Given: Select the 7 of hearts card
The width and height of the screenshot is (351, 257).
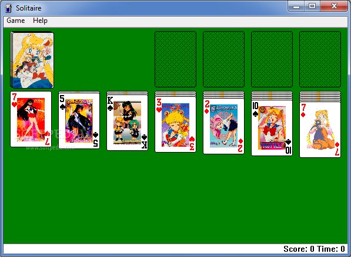Looking at the screenshot, I should pos(31,119).
